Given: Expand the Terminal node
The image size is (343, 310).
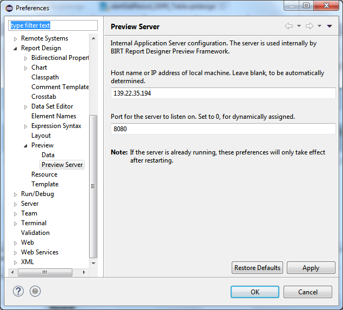Looking at the screenshot, I should pos(15,224).
